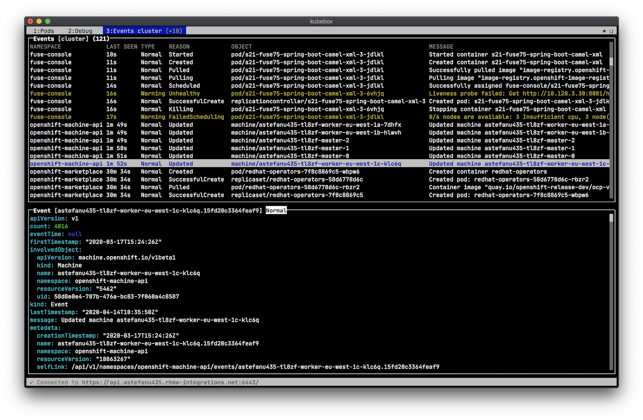The image size is (643, 420).
Task: Select the highlighted worker-eu-west-1c-klc6q event row
Action: coord(319,164)
